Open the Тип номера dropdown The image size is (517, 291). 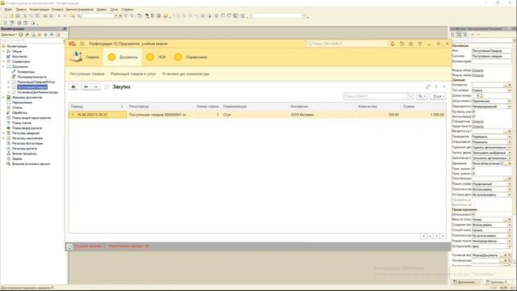pyautogui.click(x=510, y=90)
